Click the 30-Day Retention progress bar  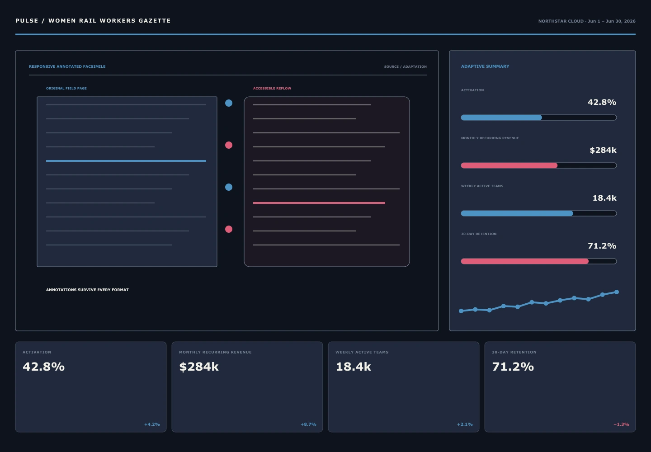539,261
